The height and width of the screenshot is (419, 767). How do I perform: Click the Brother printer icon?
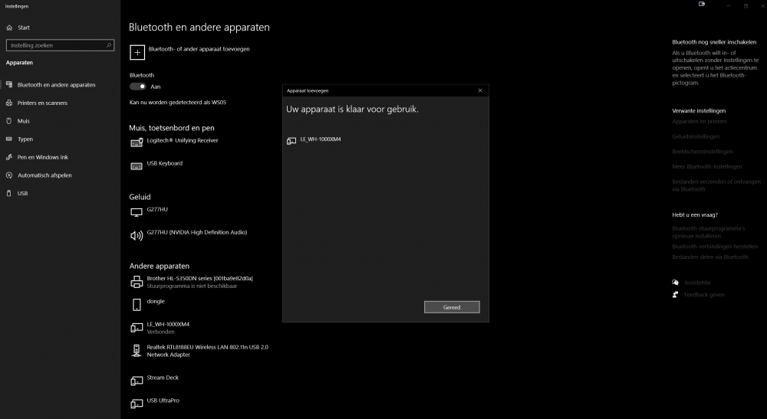pyautogui.click(x=137, y=282)
